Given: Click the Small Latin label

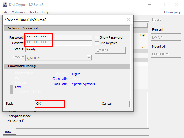Looking at the screenshot, I should [x=60, y=84].
